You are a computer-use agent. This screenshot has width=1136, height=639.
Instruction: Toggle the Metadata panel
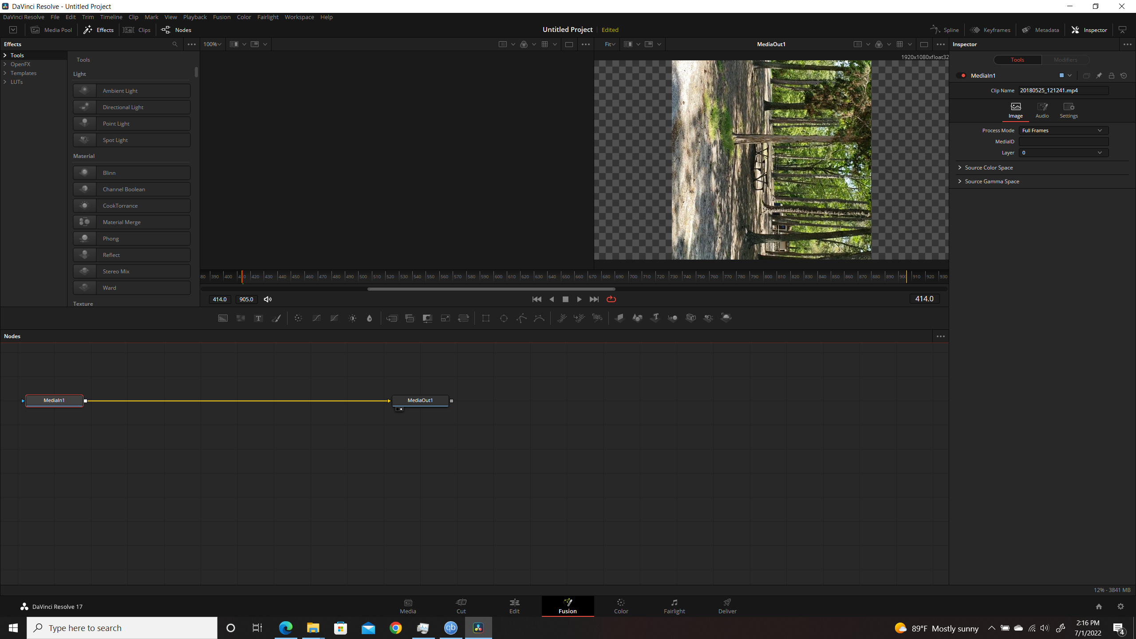click(1041, 30)
